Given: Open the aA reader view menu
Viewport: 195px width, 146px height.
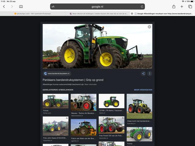Looking at the screenshot, I should coord(53,6).
